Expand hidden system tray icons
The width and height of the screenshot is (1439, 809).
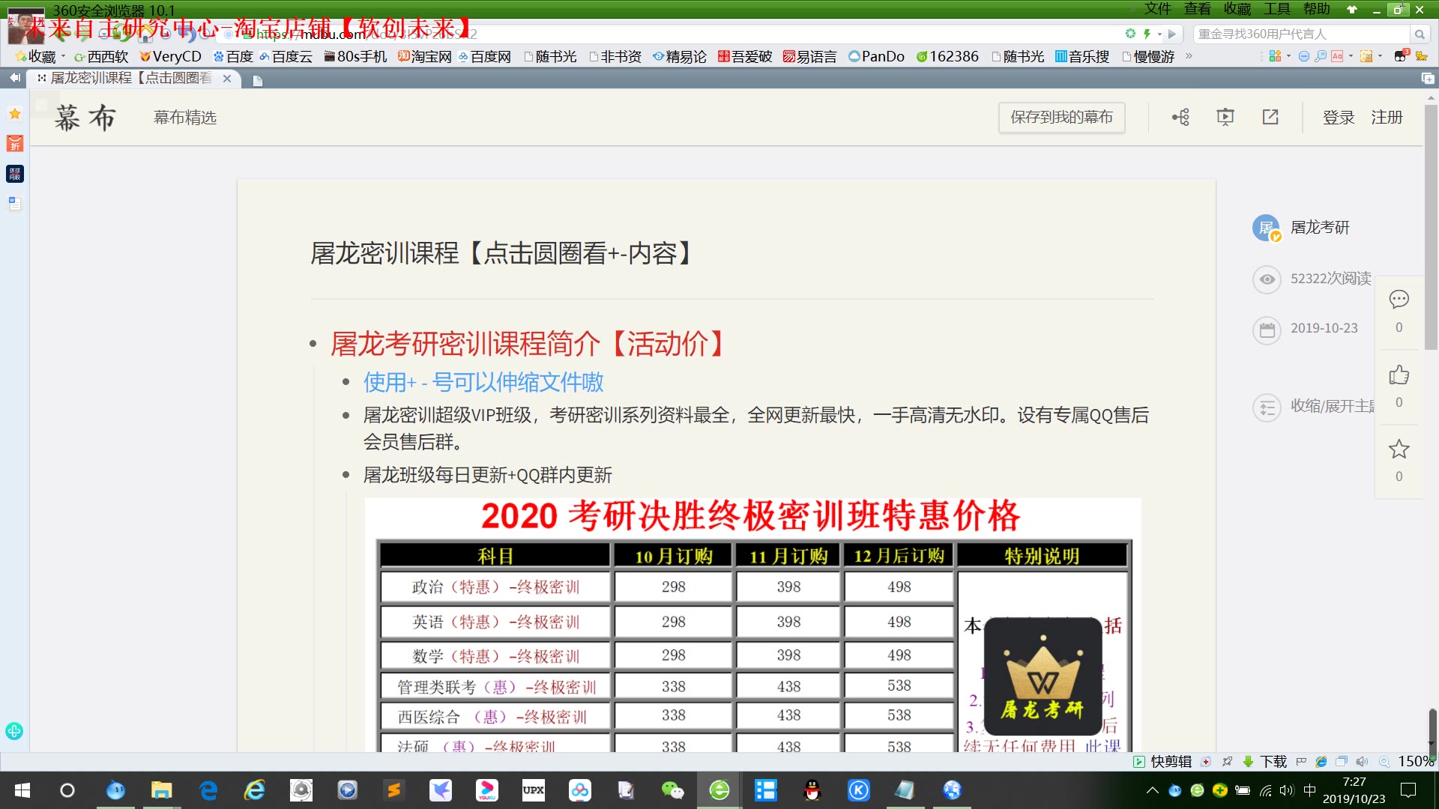pyautogui.click(x=1152, y=790)
